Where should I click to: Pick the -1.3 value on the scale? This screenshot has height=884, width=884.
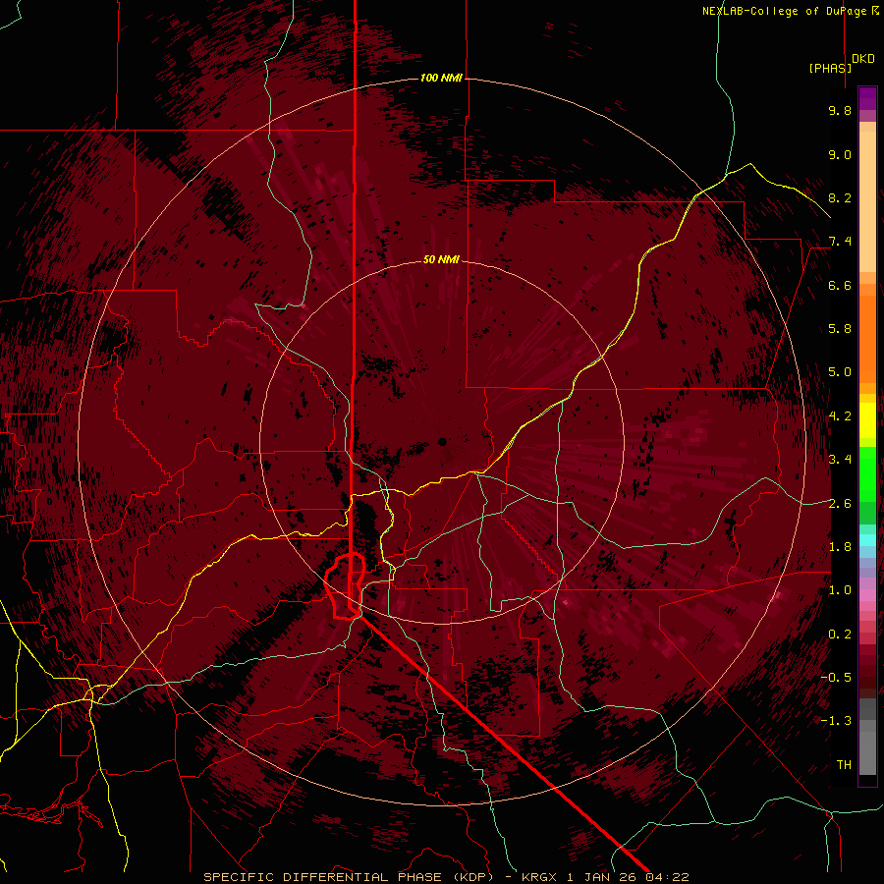coord(836,721)
